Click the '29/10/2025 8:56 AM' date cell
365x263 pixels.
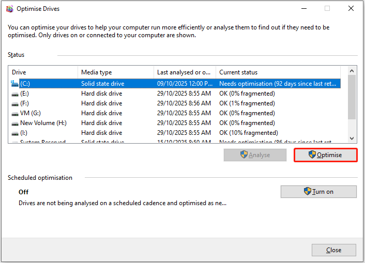pos(184,103)
